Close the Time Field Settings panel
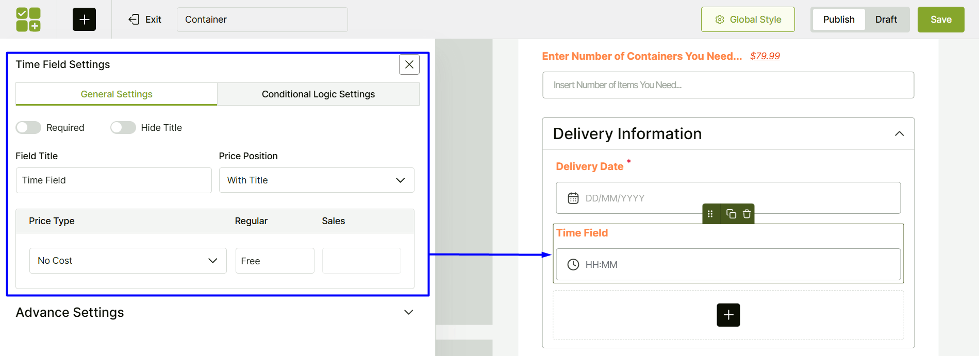The image size is (979, 356). click(x=409, y=64)
